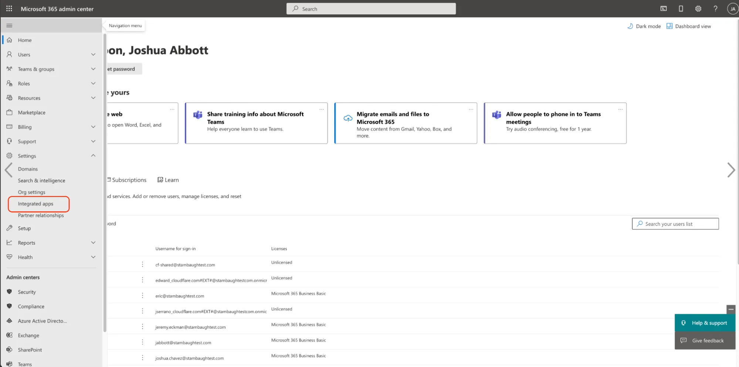Click the JA profile avatar
Screen dimensions: 739x367
[732, 9]
